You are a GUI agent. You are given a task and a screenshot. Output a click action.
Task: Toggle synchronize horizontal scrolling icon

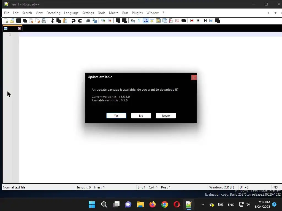pyautogui.click(x=124, y=21)
